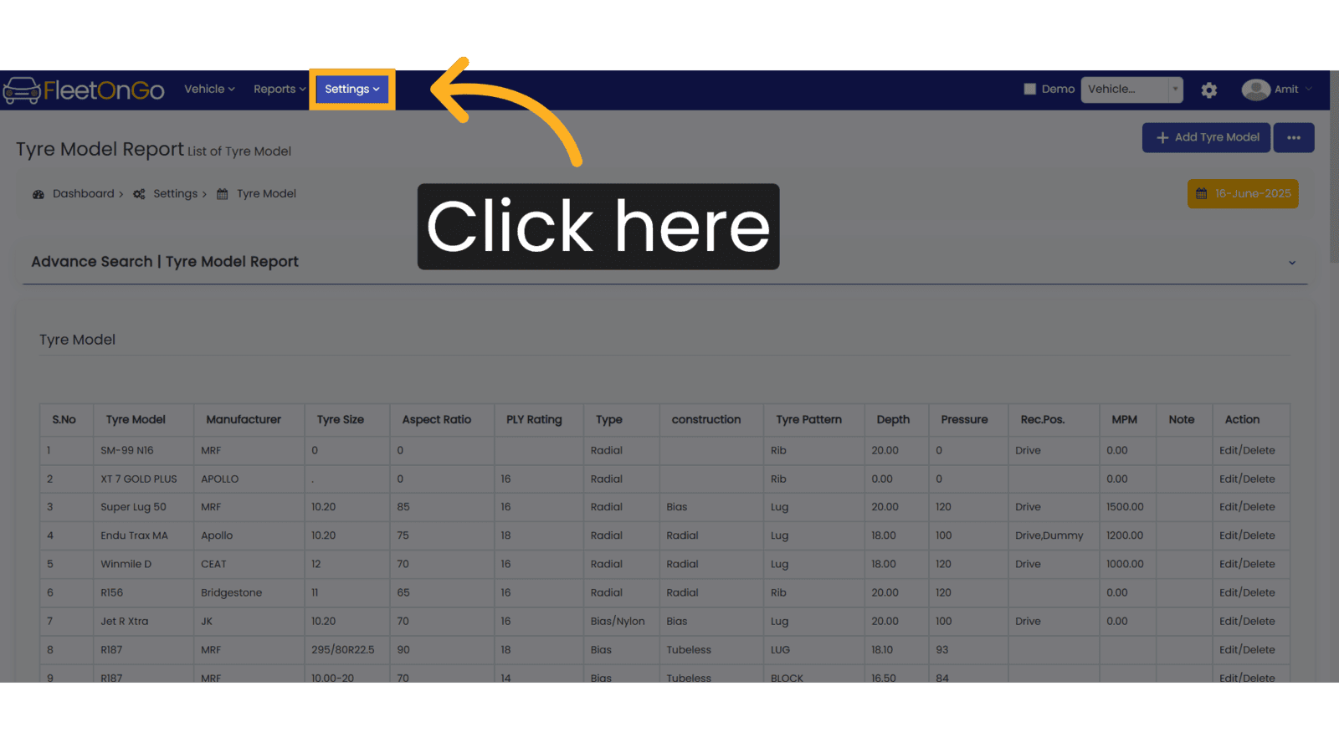The width and height of the screenshot is (1339, 753).
Task: Open the Reports menu
Action: [x=280, y=89]
